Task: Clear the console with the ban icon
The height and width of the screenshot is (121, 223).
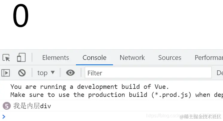Action: (22, 73)
